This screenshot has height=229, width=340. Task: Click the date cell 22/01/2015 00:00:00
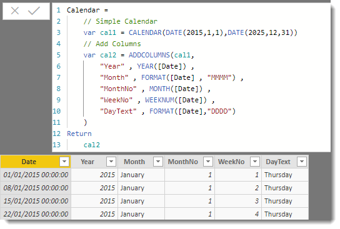point(36,214)
